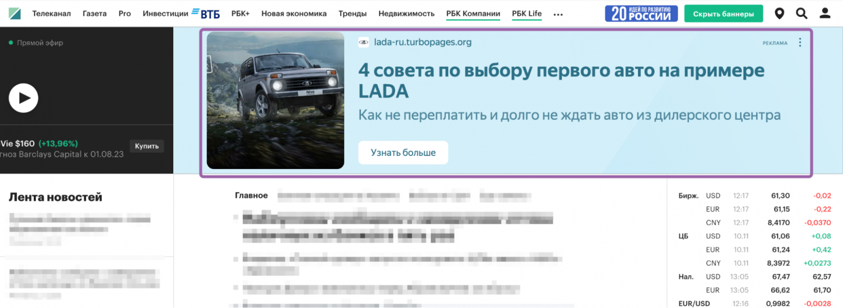Expand more navigation items ellipsis
The width and height of the screenshot is (843, 308).
point(558,15)
